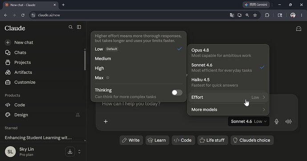The image size is (307, 161).
Task: Open the Effort submenu
Action: [228, 97]
